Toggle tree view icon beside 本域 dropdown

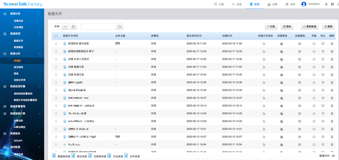(73, 26)
